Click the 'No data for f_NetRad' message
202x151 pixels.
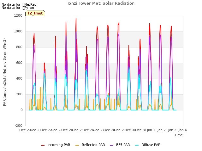(19, 4)
